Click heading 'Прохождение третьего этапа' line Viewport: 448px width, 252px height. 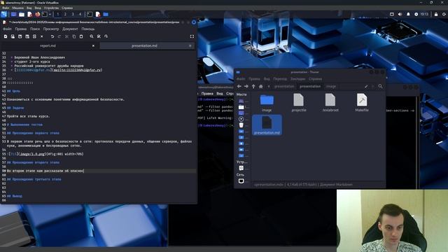tap(34, 179)
